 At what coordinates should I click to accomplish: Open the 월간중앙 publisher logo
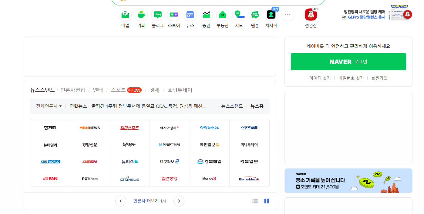pos(170,179)
